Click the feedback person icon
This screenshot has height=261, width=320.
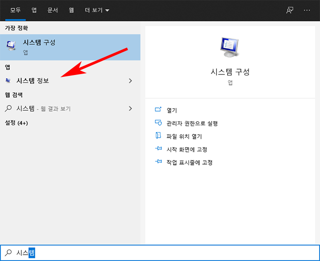[x=290, y=10]
